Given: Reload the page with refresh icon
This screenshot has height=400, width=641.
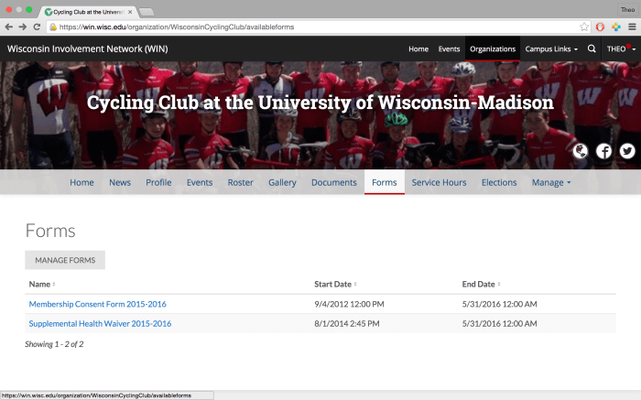Looking at the screenshot, I should click(x=37, y=27).
